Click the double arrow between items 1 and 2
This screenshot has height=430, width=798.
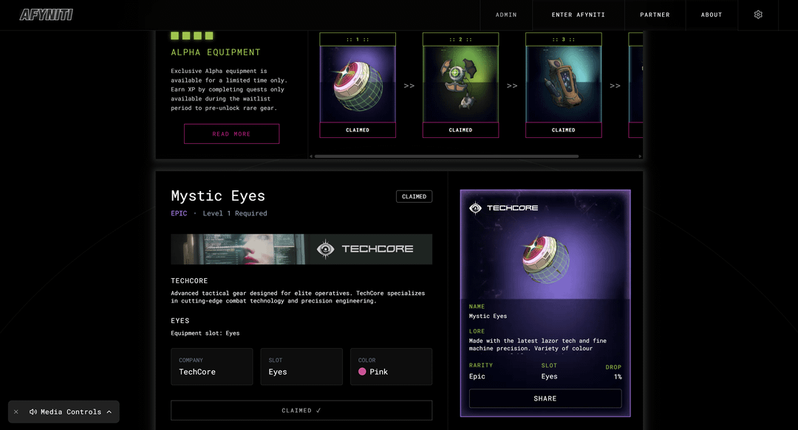(409, 86)
